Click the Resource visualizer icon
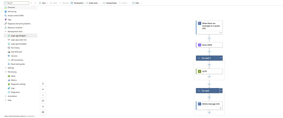Image resolution: width=283 pixels, height=118 pixels. click(x=6, y=28)
